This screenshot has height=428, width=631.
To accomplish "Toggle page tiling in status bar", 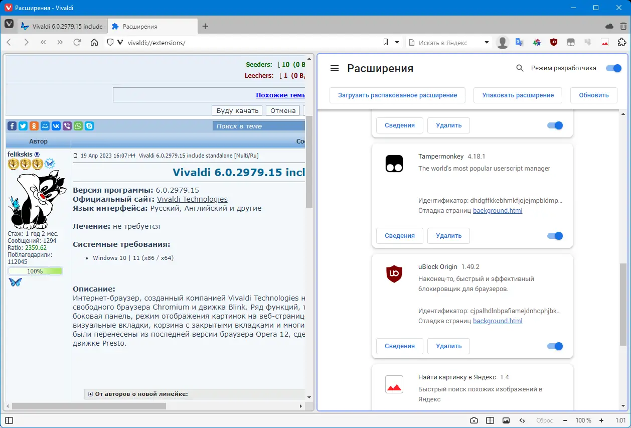I will 490,420.
